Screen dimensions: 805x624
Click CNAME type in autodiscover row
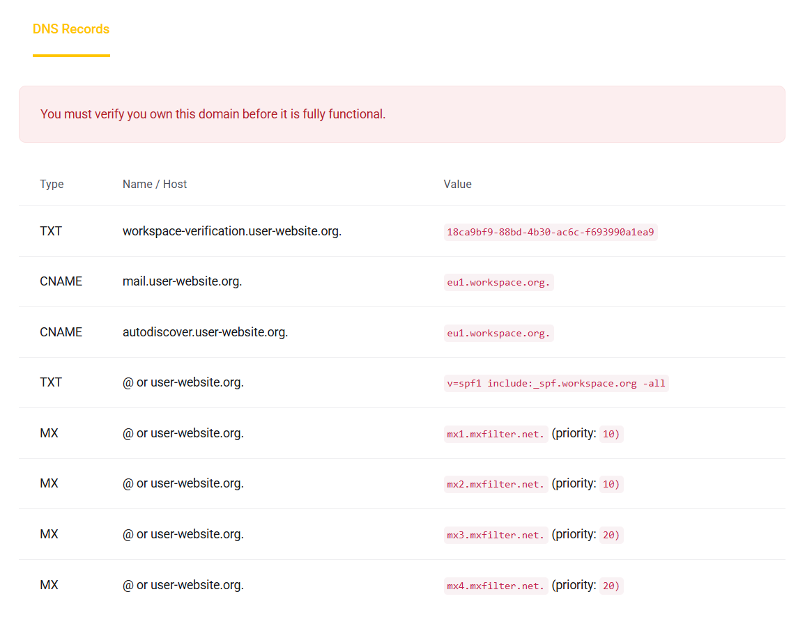[61, 332]
